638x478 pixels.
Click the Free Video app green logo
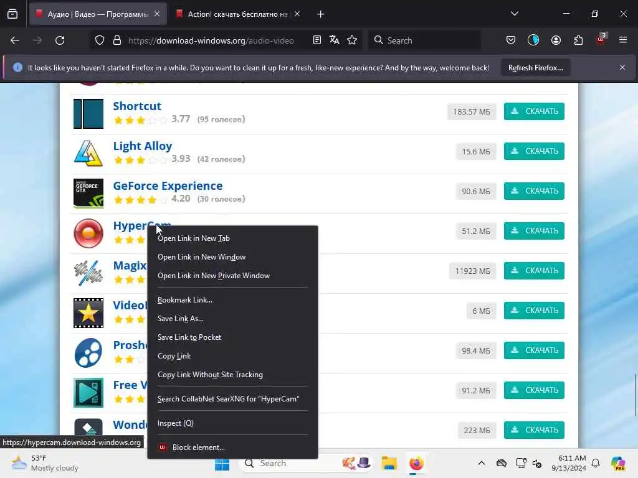pyautogui.click(x=88, y=393)
